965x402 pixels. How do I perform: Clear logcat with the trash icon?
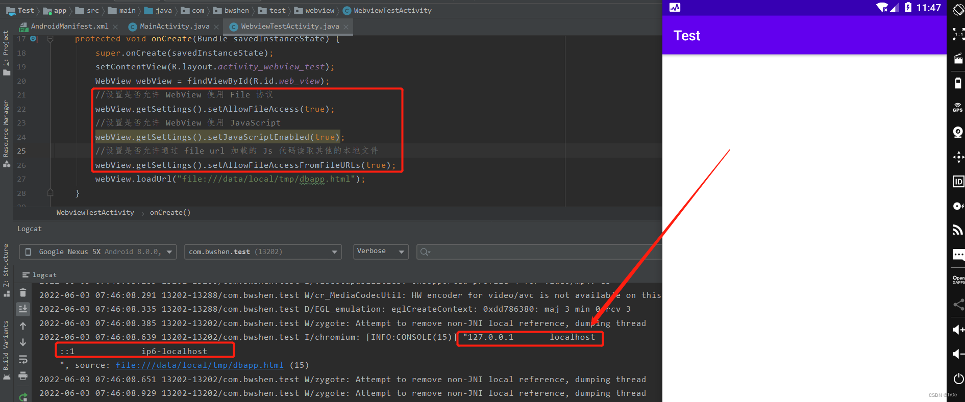pos(23,292)
